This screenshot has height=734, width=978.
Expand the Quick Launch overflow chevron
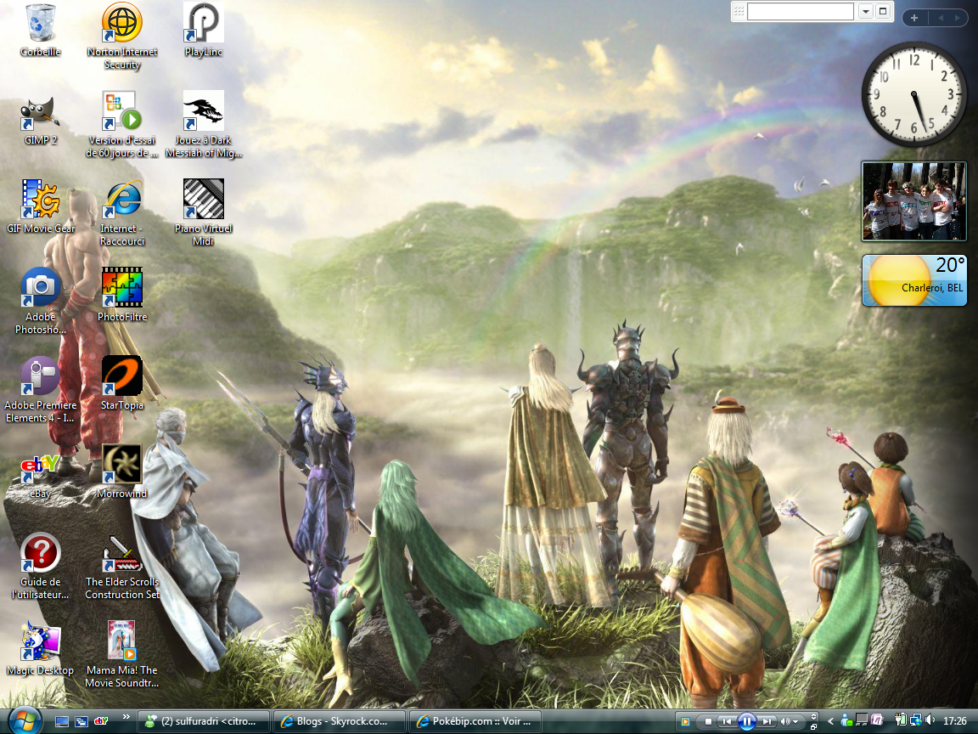(x=126, y=718)
